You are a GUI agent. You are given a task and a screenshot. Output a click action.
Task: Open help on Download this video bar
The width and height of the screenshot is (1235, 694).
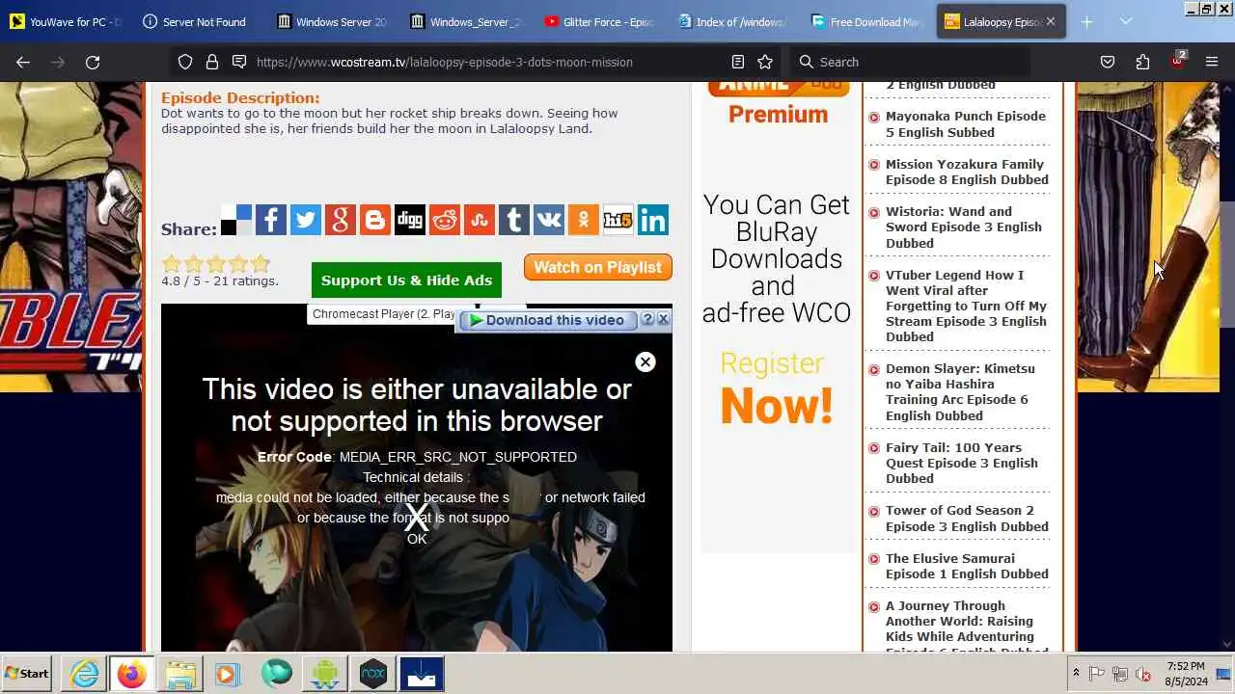[x=648, y=319]
